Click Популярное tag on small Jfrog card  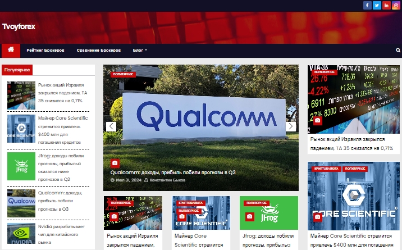pyautogui.click(x=257, y=203)
